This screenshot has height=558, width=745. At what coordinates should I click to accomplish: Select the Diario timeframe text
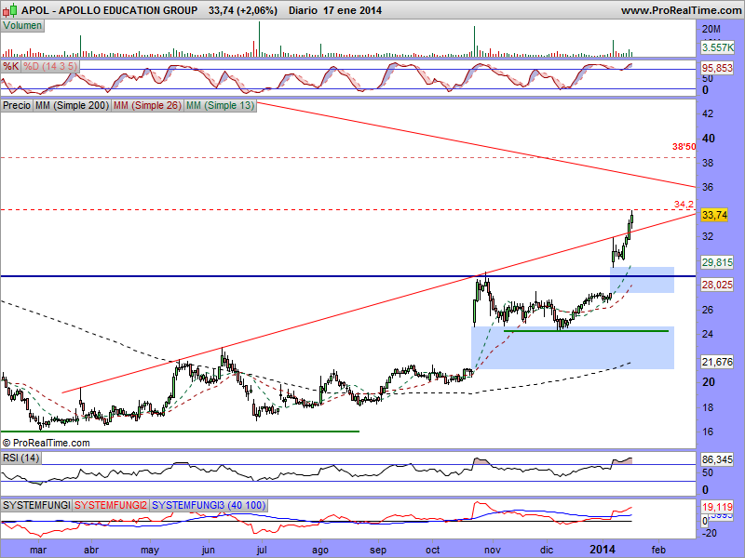click(x=303, y=10)
